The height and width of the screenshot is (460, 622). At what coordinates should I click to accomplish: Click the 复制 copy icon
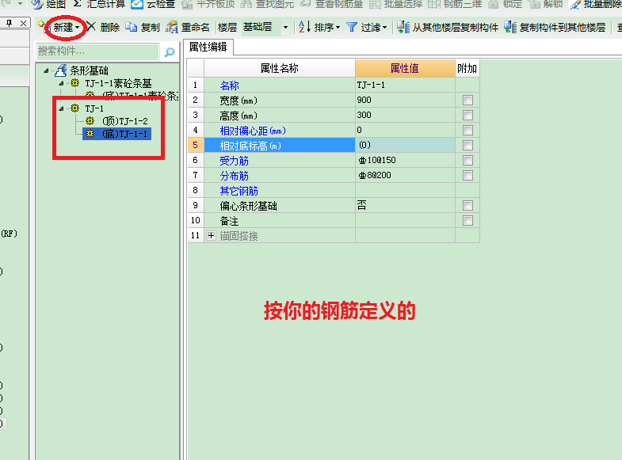tap(132, 27)
